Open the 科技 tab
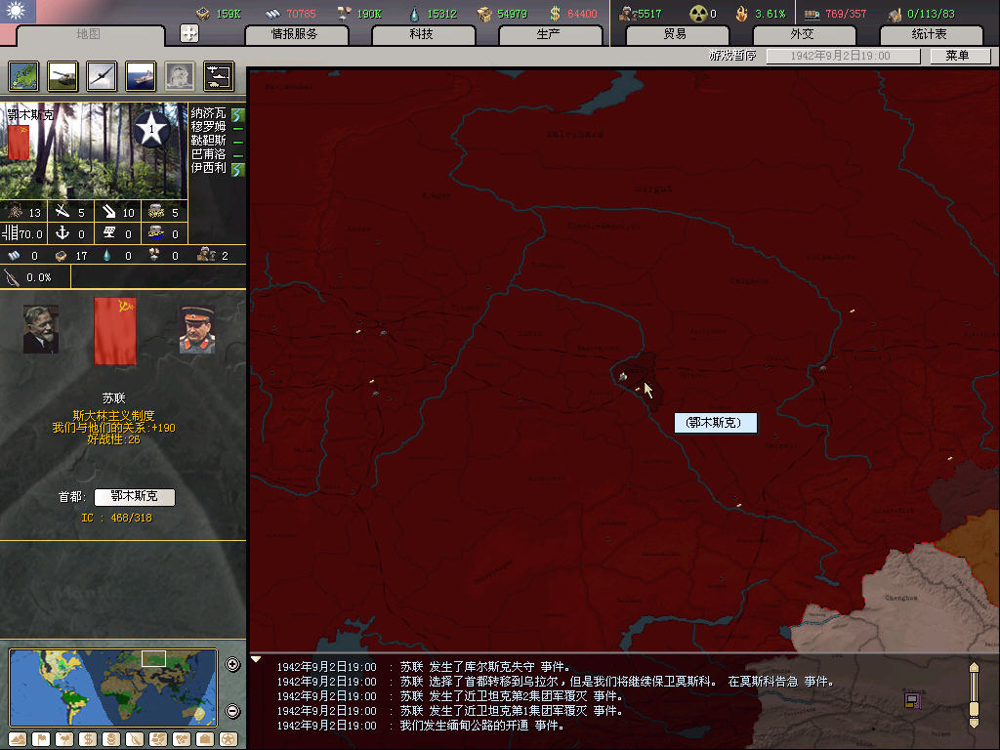This screenshot has width=1000, height=750. 422,34
